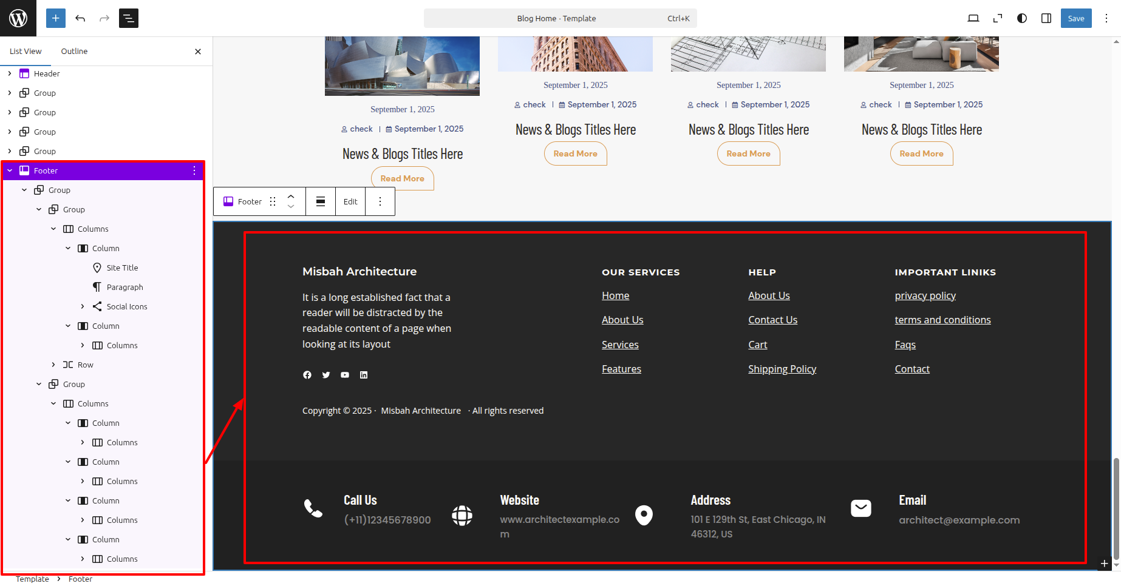The width and height of the screenshot is (1121, 586).
Task: Click the align icon in Footer toolbar
Action: pos(321,201)
